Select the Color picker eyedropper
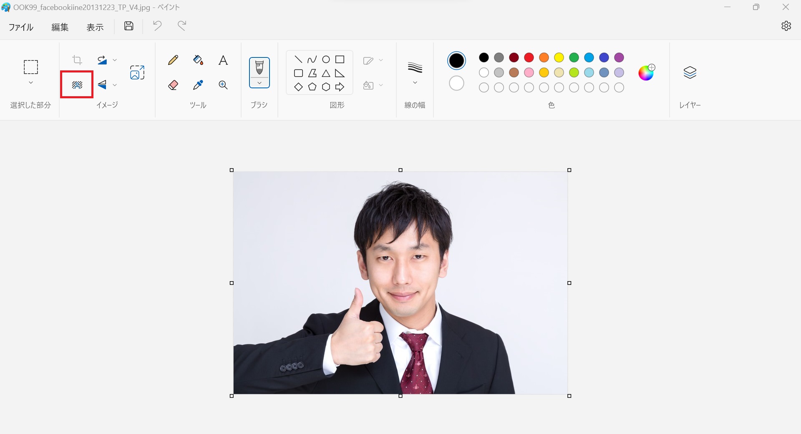The height and width of the screenshot is (434, 801). [198, 85]
